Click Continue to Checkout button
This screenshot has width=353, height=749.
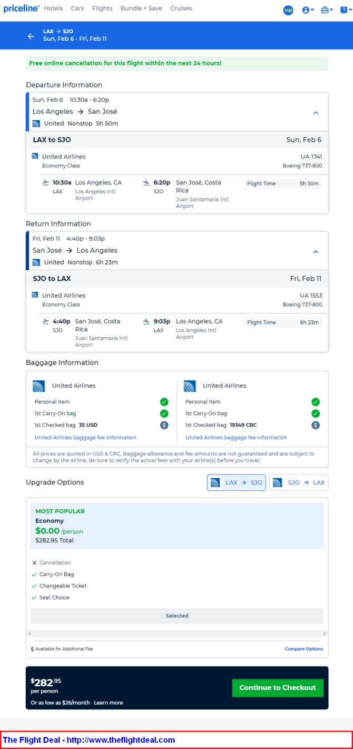click(278, 688)
